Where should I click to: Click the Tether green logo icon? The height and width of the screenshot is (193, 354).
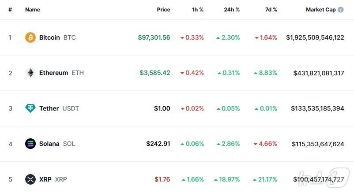[30, 108]
